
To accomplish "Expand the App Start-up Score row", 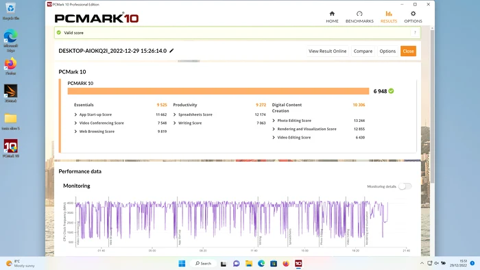I will tap(121, 114).
